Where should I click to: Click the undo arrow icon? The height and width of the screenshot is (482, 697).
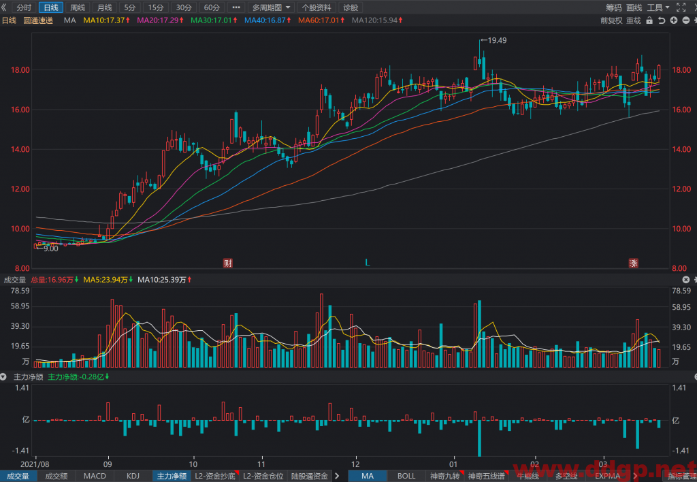pyautogui.click(x=662, y=20)
